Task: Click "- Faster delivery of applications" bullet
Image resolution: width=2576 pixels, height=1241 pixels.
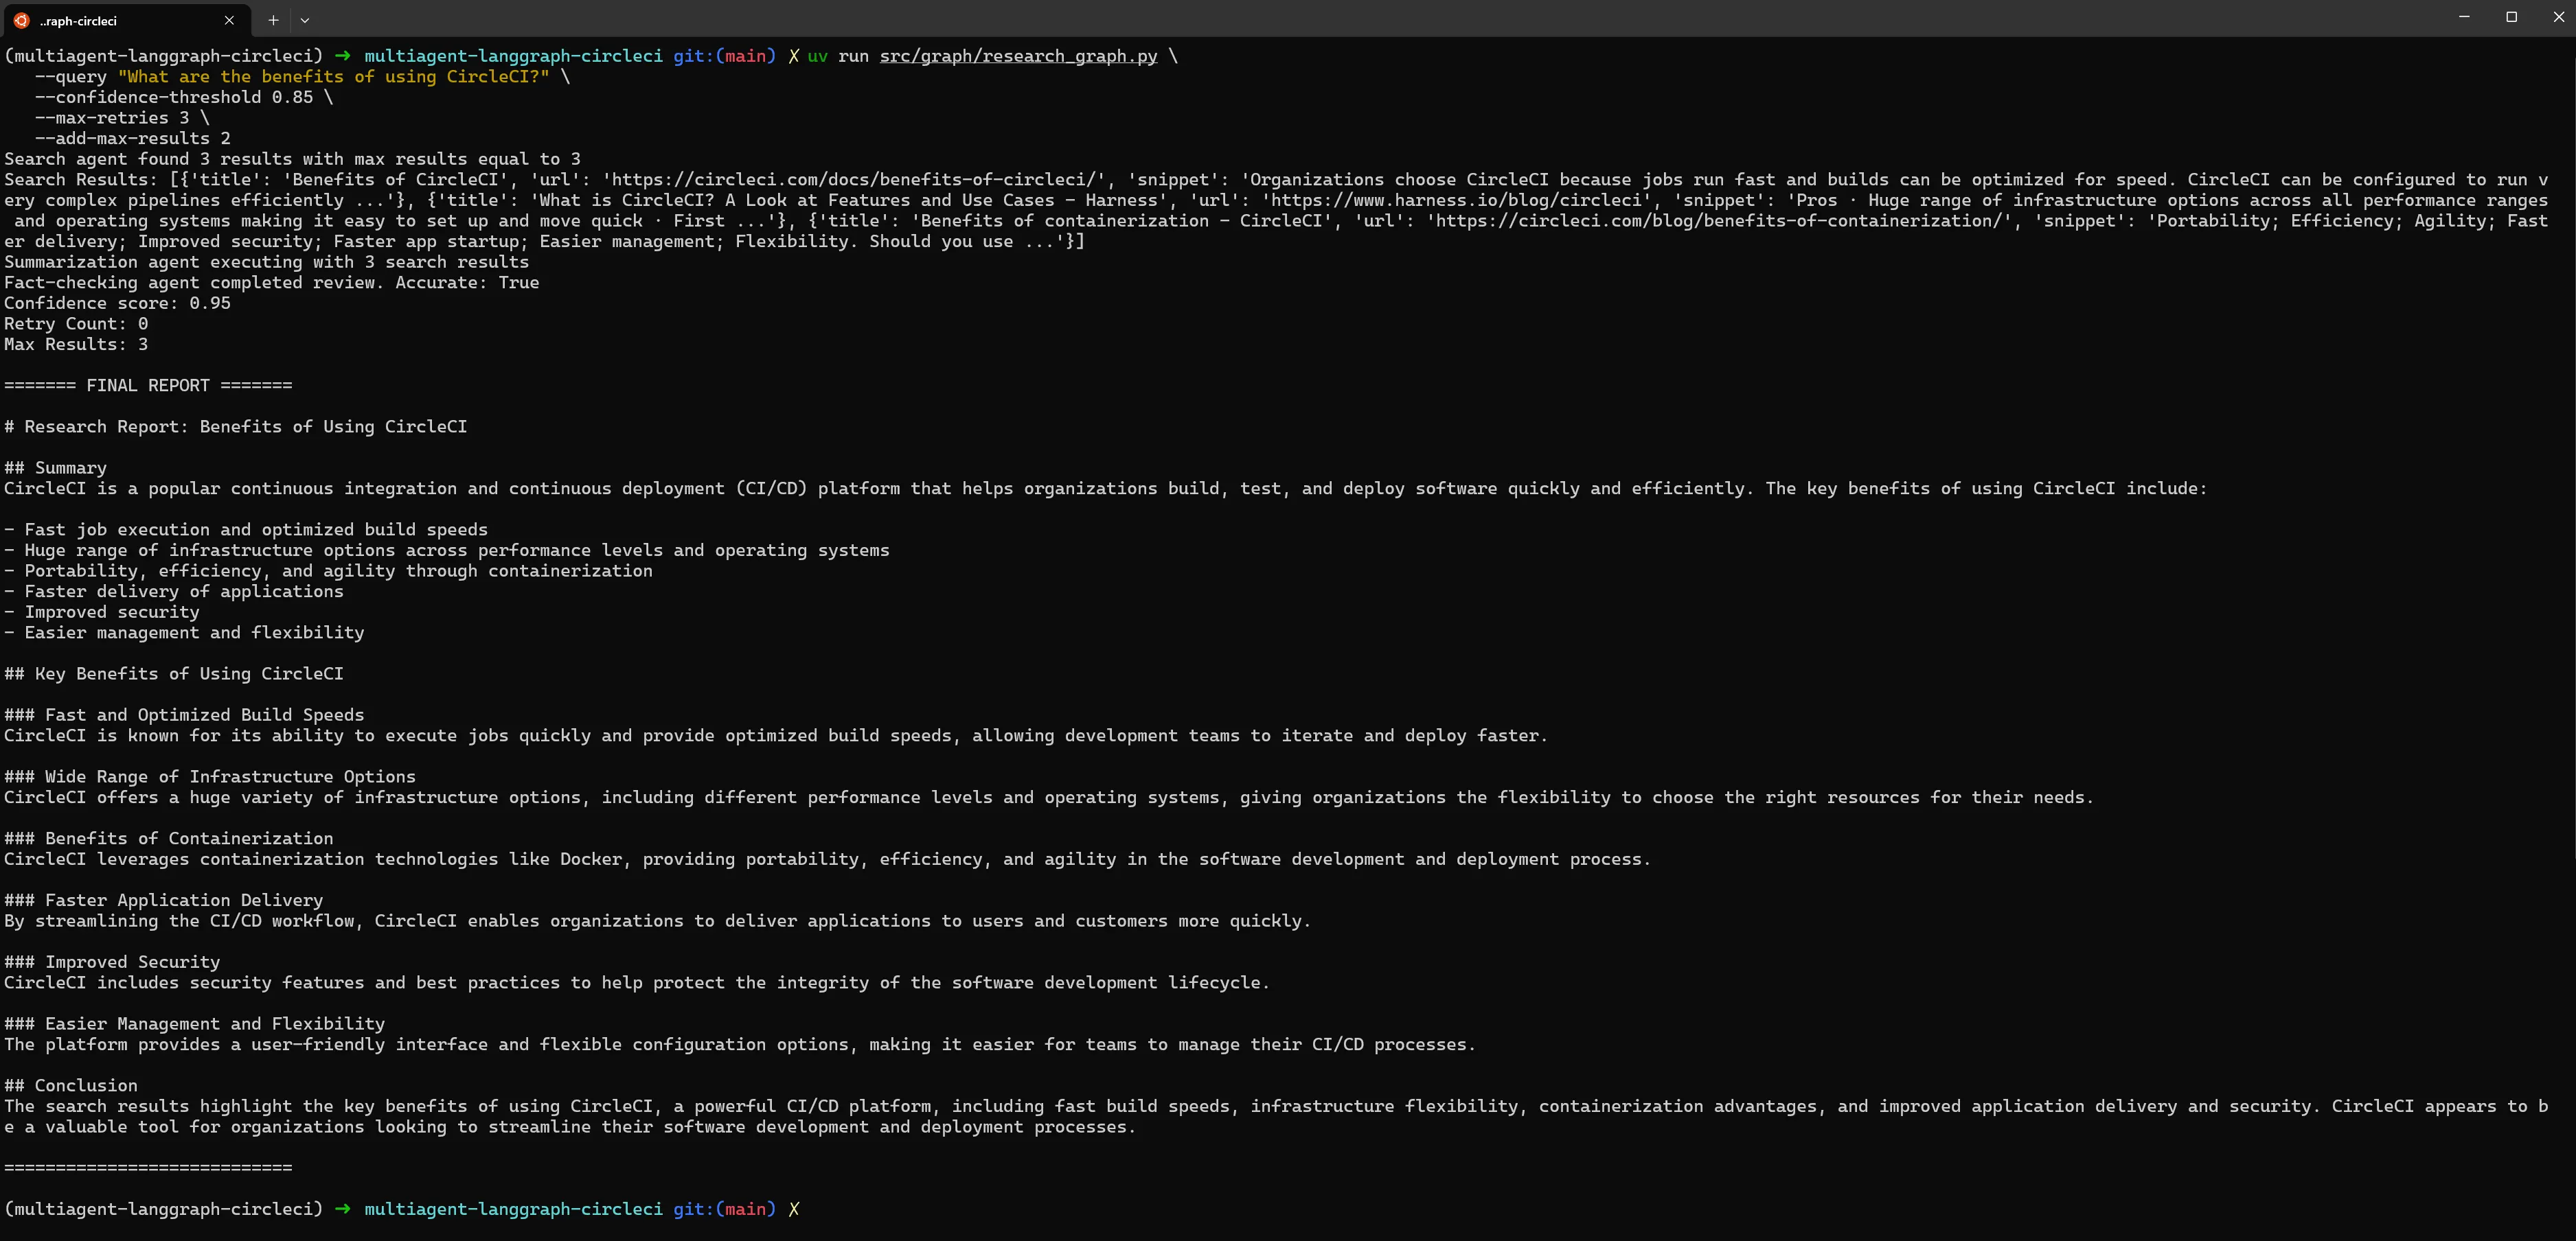Action: click(x=173, y=592)
